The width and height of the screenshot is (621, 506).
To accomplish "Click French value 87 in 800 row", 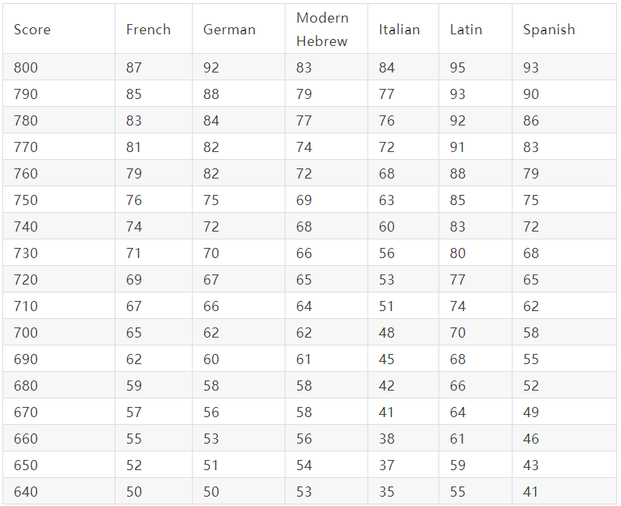I will click(134, 67).
